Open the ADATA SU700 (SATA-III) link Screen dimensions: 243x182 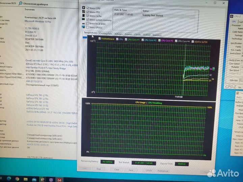tap(38, 145)
